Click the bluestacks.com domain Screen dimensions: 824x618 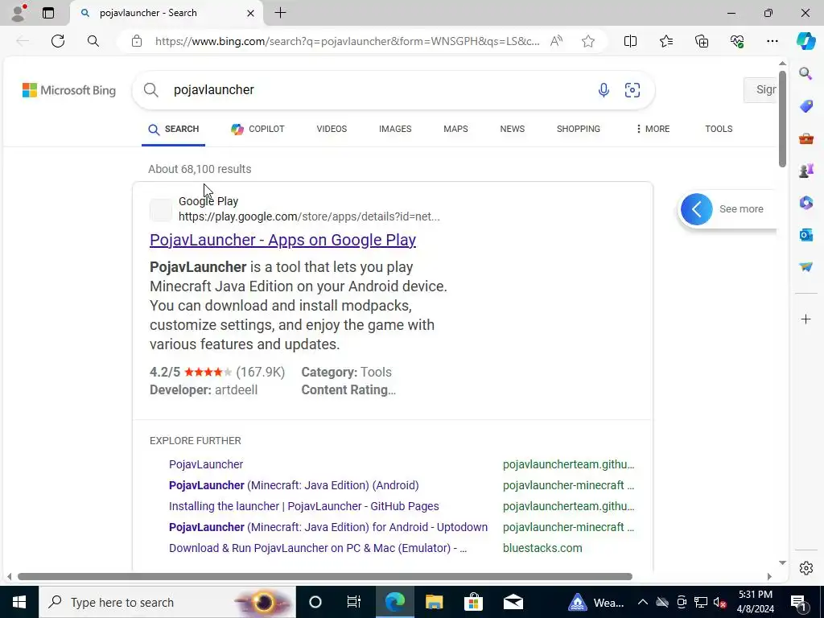click(x=542, y=548)
